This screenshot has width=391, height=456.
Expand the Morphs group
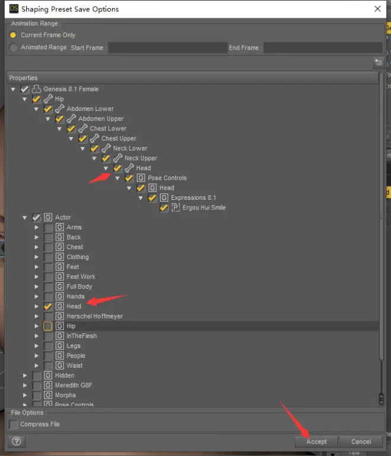click(25, 395)
